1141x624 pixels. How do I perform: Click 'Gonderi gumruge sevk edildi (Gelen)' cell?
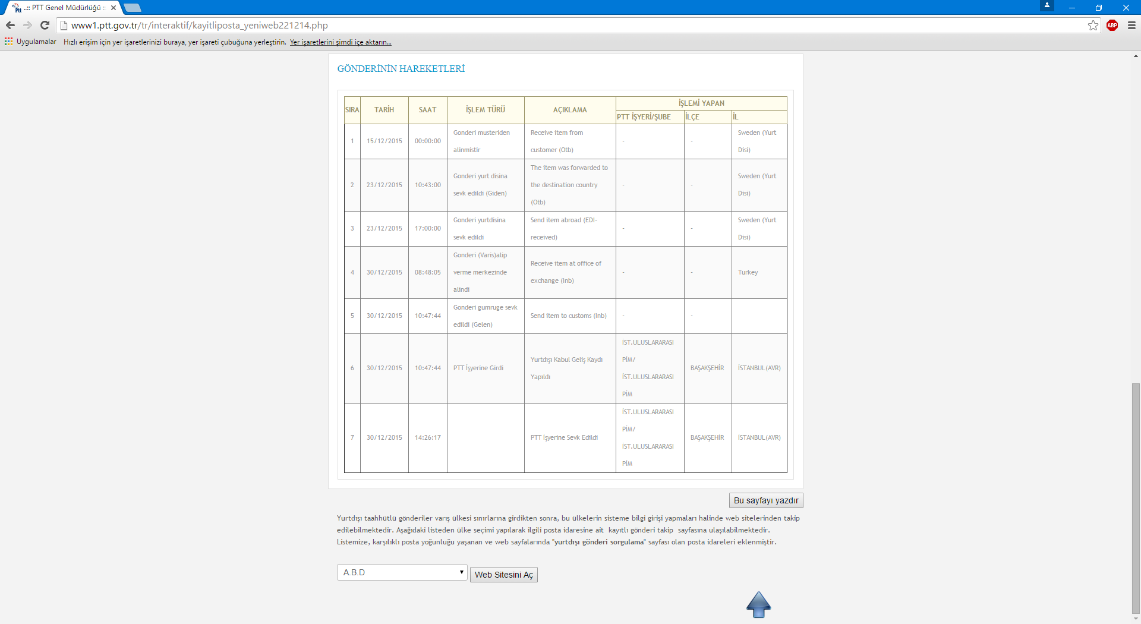point(486,316)
